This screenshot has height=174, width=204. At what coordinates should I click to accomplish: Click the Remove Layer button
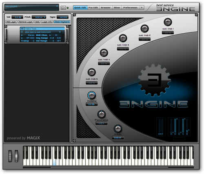point(26,22)
